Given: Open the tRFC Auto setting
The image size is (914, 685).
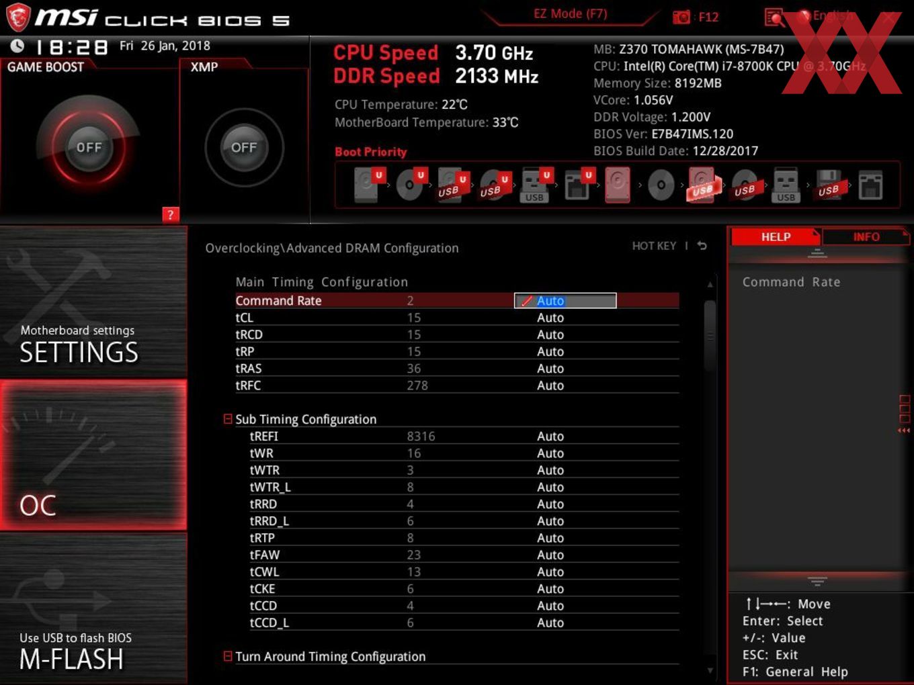Looking at the screenshot, I should [x=550, y=385].
